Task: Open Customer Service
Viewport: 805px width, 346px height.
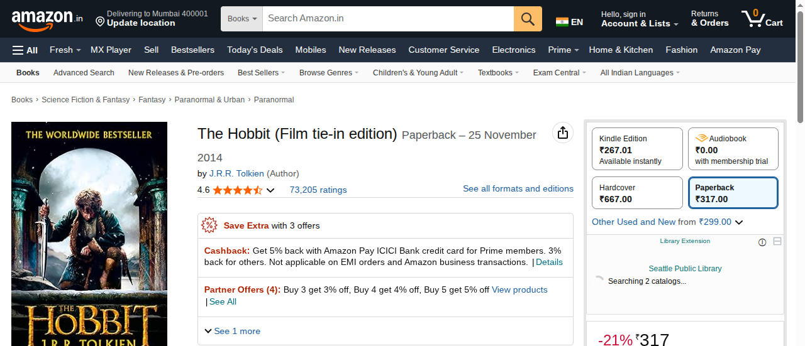Action: [444, 50]
